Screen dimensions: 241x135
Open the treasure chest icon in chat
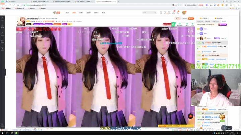[222, 117]
